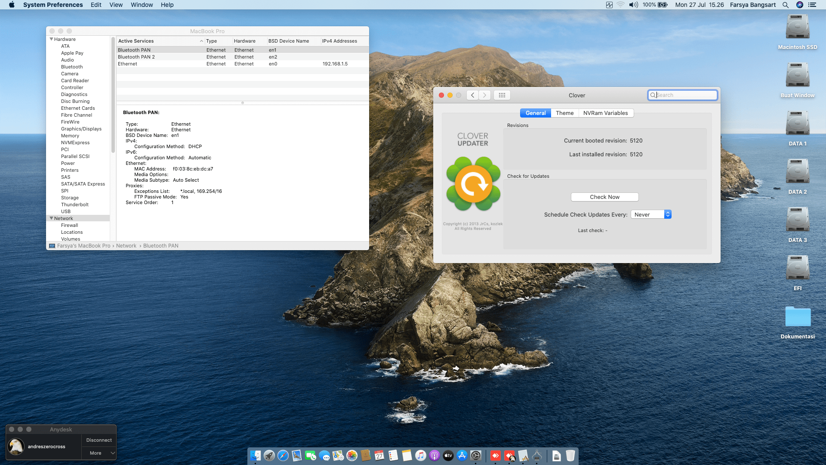Open Notes from the Dock

pos(407,456)
